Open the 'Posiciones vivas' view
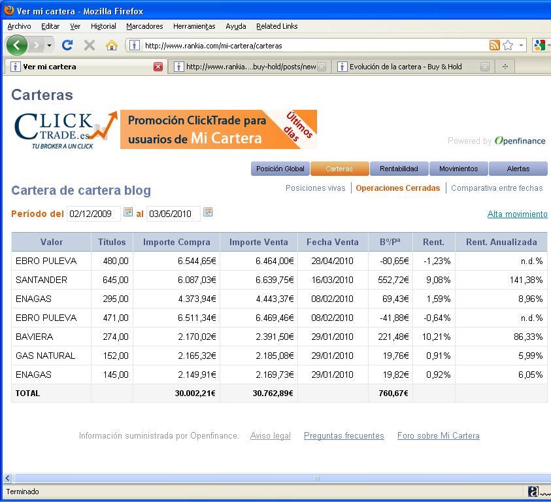The width and height of the screenshot is (551, 502). [315, 188]
